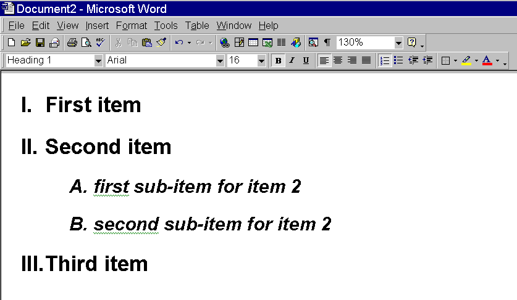Expand the Zoom dropdown showing 130%
This screenshot has width=517, height=300.
pos(398,43)
